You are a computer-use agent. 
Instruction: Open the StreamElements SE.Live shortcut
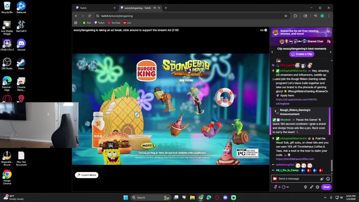click(7, 159)
